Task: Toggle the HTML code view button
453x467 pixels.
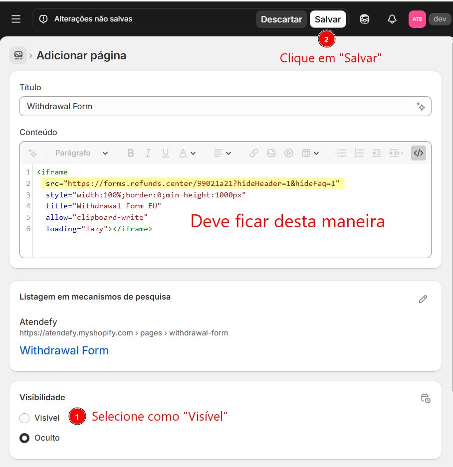Action: (419, 153)
